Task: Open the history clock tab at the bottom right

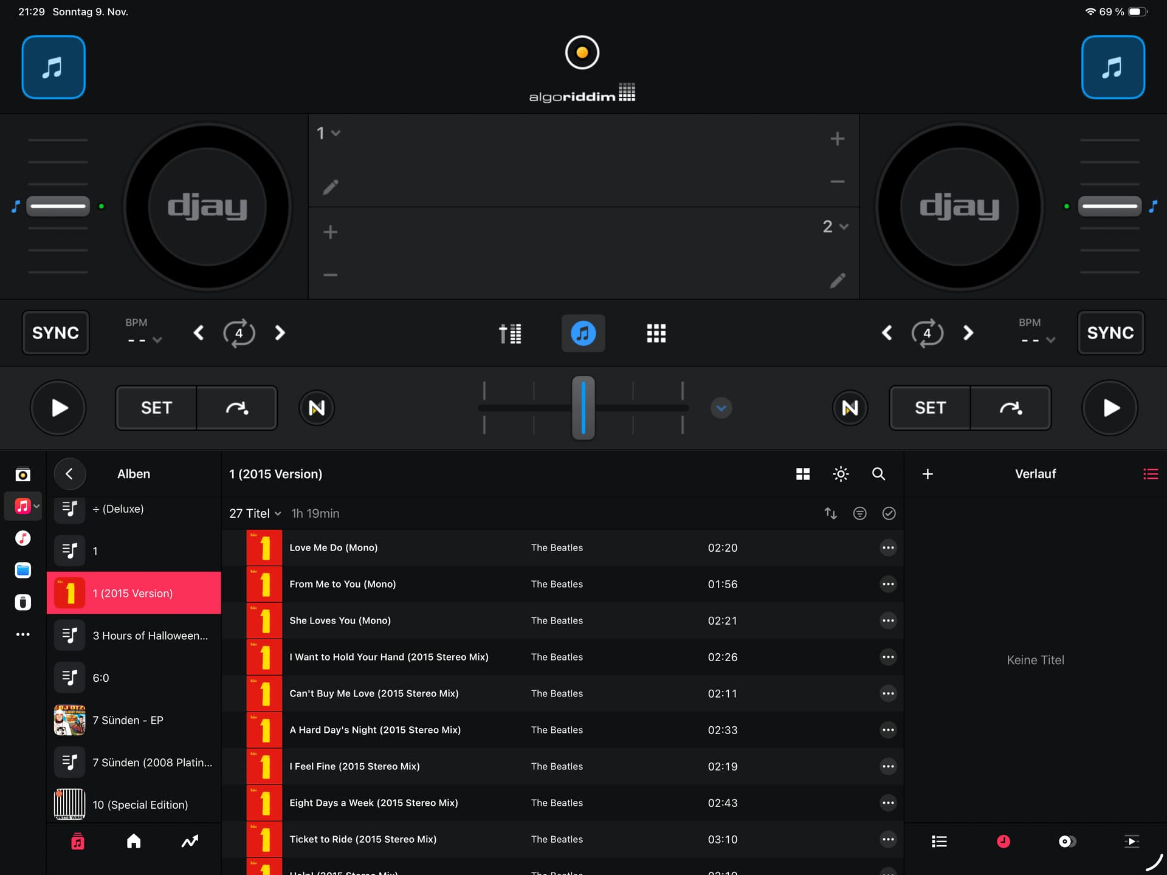Action: coord(1003,841)
